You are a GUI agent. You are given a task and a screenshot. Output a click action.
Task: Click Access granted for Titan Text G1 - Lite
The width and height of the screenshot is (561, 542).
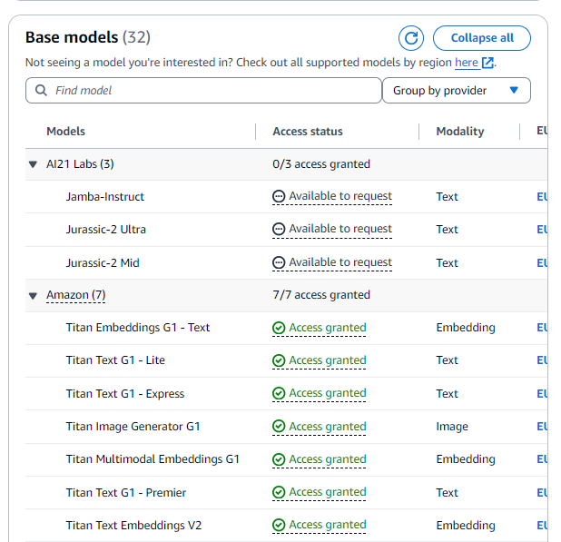coord(320,360)
